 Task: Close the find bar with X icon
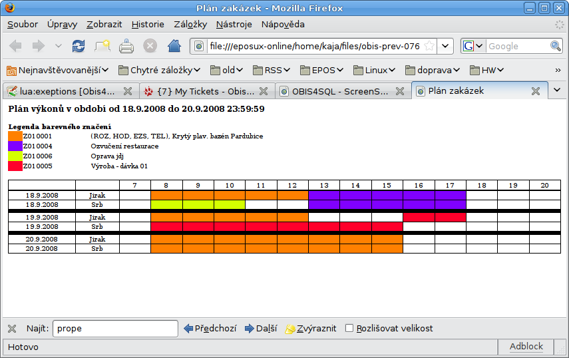point(12,329)
